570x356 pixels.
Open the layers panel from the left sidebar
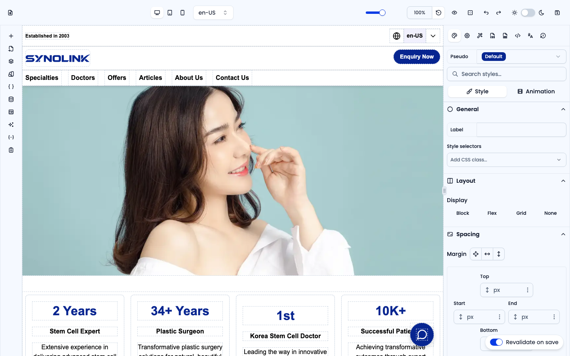tap(11, 61)
